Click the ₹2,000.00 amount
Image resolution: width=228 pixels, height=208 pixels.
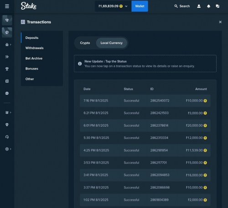(195, 200)
